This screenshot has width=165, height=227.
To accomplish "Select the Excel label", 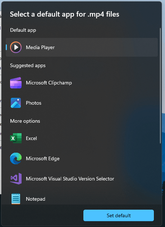I will coord(31,138).
